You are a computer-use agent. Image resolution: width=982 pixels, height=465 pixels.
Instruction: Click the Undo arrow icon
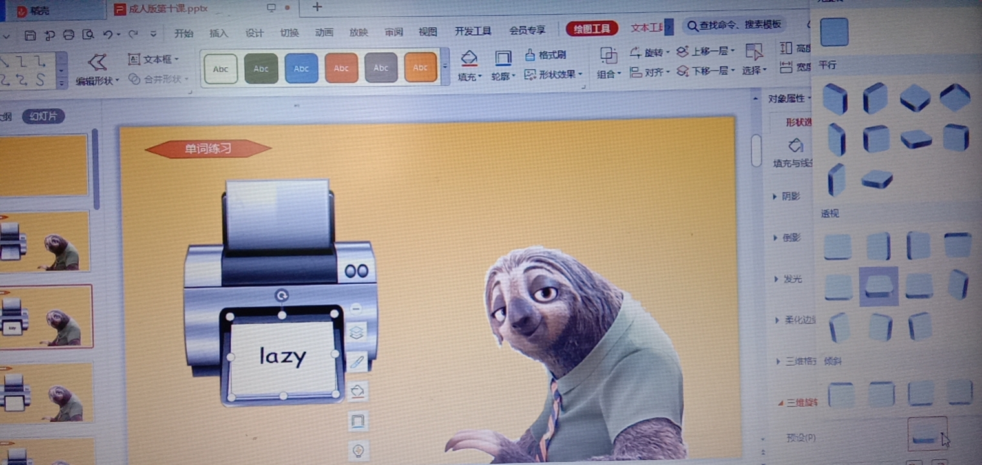(107, 34)
